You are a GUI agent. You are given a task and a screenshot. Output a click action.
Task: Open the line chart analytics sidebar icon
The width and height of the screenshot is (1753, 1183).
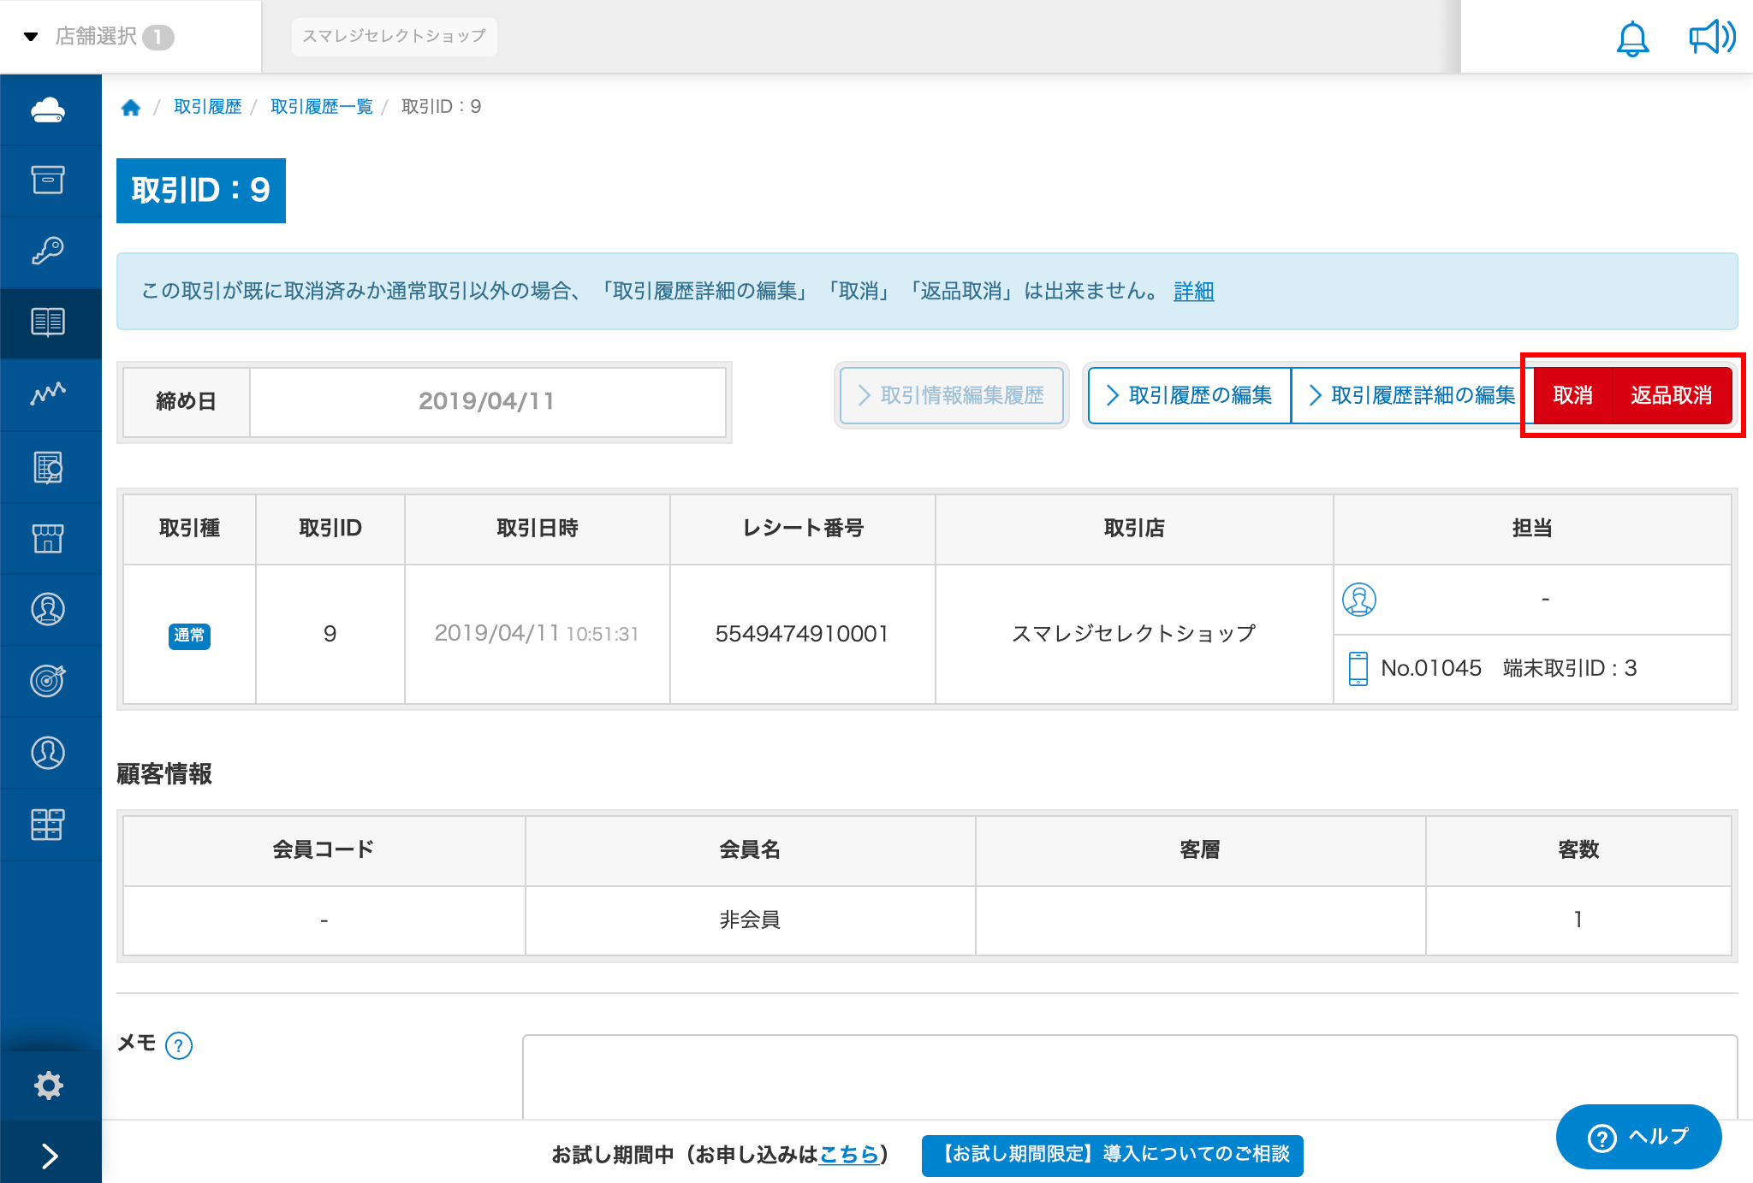click(48, 393)
